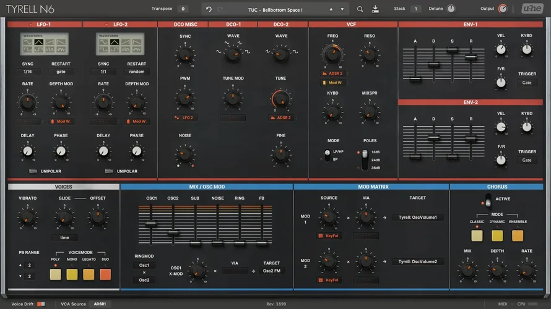Image resolution: width=551 pixels, height=309 pixels.
Task: Click the OSC1 mixer fader handle
Action: (150, 224)
